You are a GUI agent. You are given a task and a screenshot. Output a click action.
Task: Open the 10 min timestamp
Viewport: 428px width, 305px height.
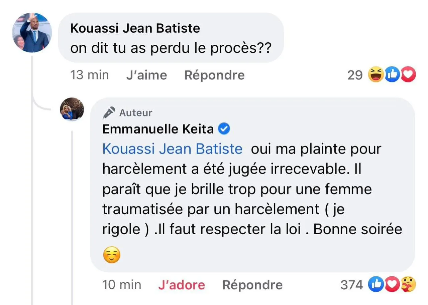click(121, 285)
